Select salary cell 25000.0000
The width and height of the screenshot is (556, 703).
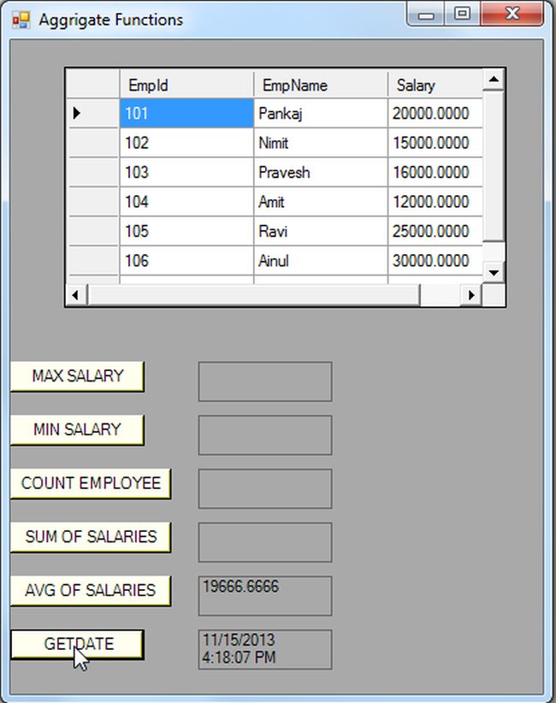(435, 232)
